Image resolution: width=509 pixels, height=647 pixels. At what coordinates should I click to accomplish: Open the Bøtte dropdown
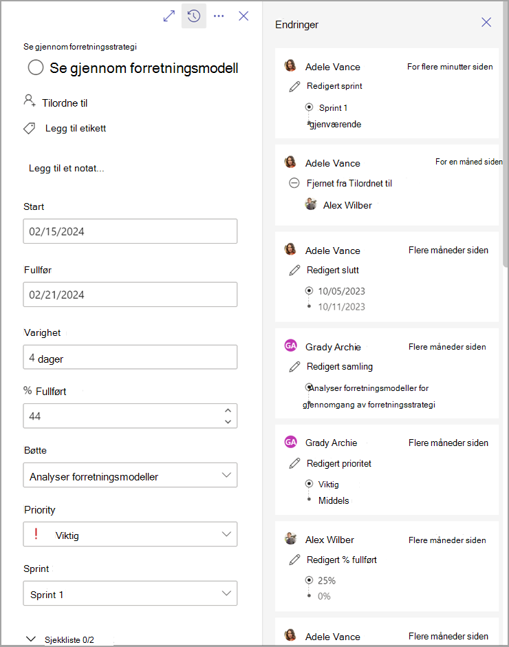130,475
